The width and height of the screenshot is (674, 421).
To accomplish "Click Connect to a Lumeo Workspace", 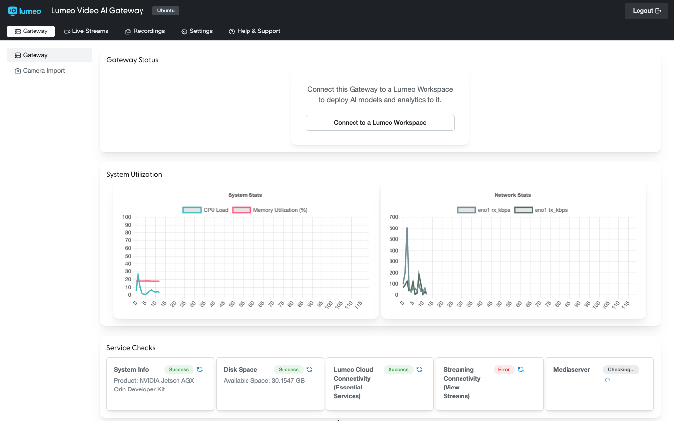I will coord(380,123).
